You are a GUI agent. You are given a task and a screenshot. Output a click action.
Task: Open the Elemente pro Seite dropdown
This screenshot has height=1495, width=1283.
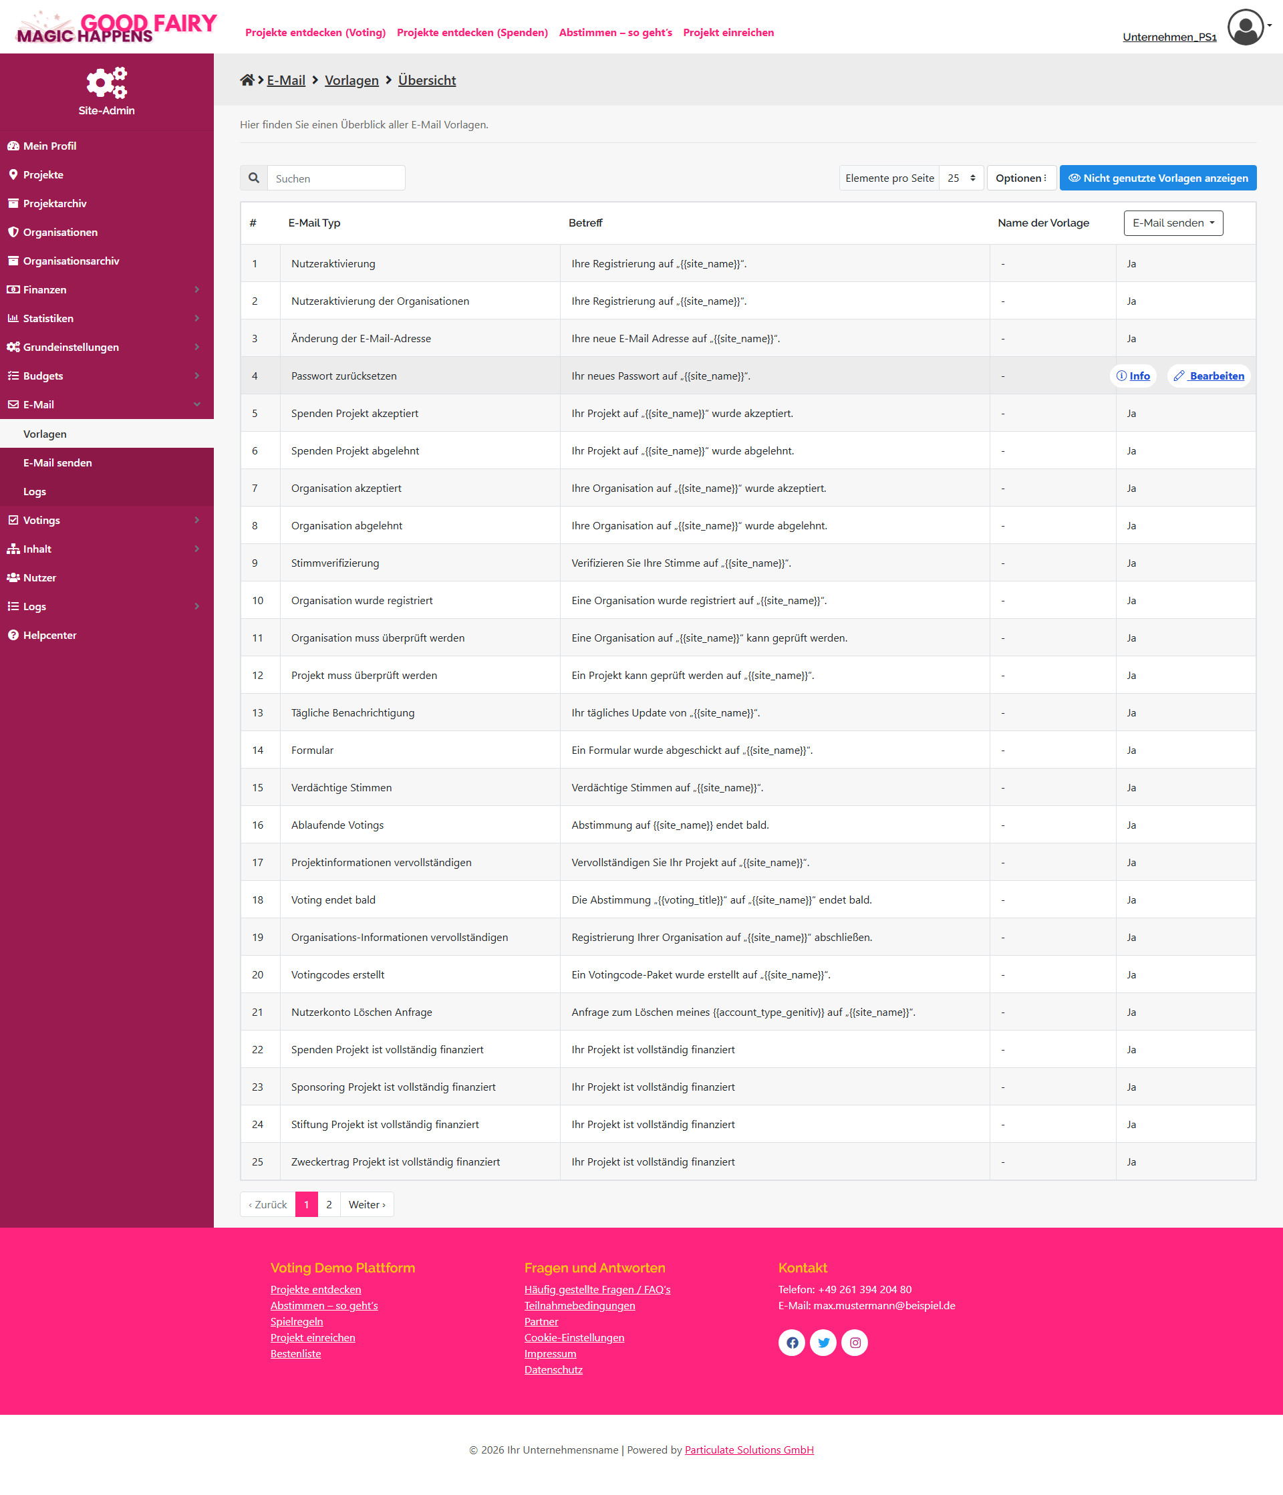(x=961, y=178)
